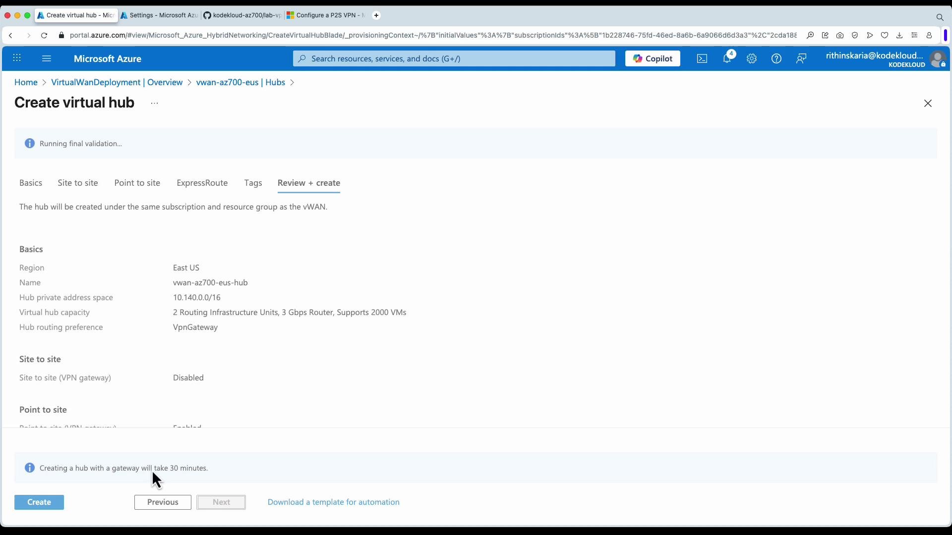Viewport: 952px width, 535px height.
Task: Switch to the ExpressRoute tab
Action: [202, 183]
